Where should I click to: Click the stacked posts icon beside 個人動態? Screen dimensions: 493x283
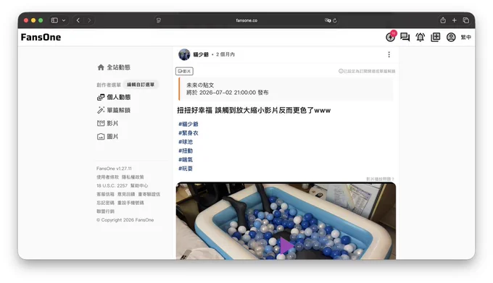(x=101, y=97)
